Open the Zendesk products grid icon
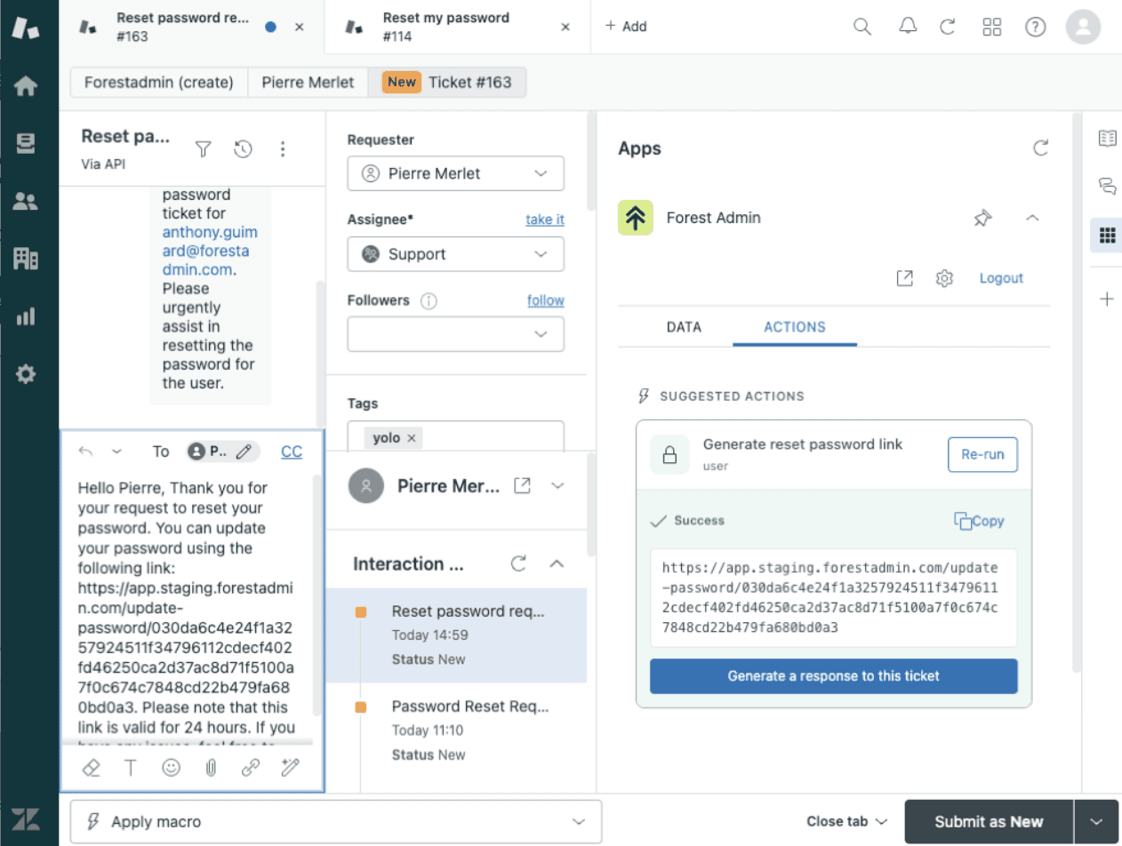The height and width of the screenshot is (846, 1122). click(x=992, y=27)
